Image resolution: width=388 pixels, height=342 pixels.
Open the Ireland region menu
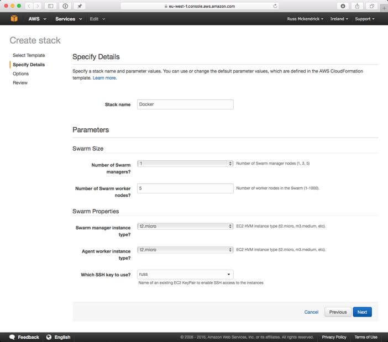click(x=339, y=19)
